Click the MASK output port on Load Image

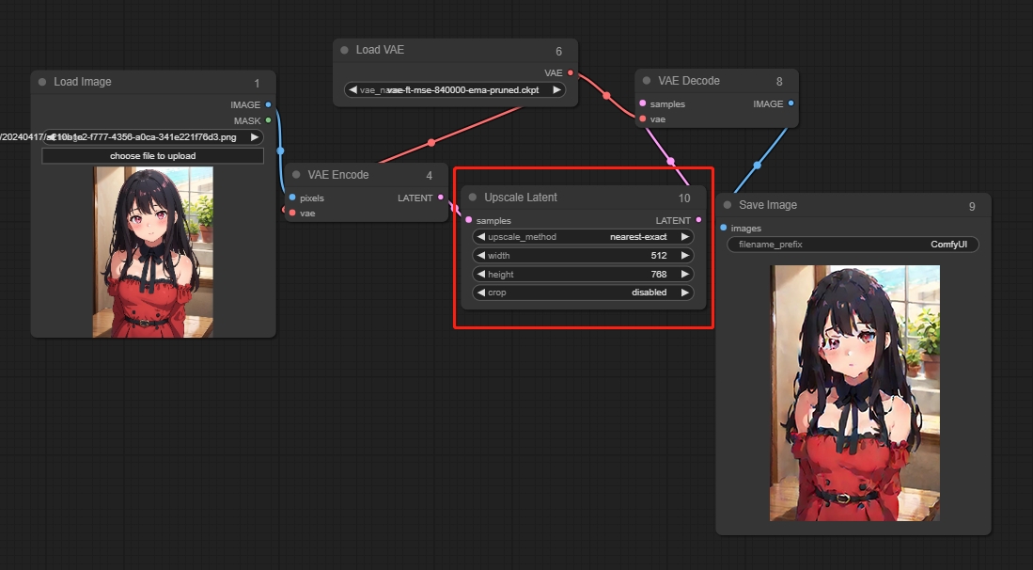[x=268, y=120]
